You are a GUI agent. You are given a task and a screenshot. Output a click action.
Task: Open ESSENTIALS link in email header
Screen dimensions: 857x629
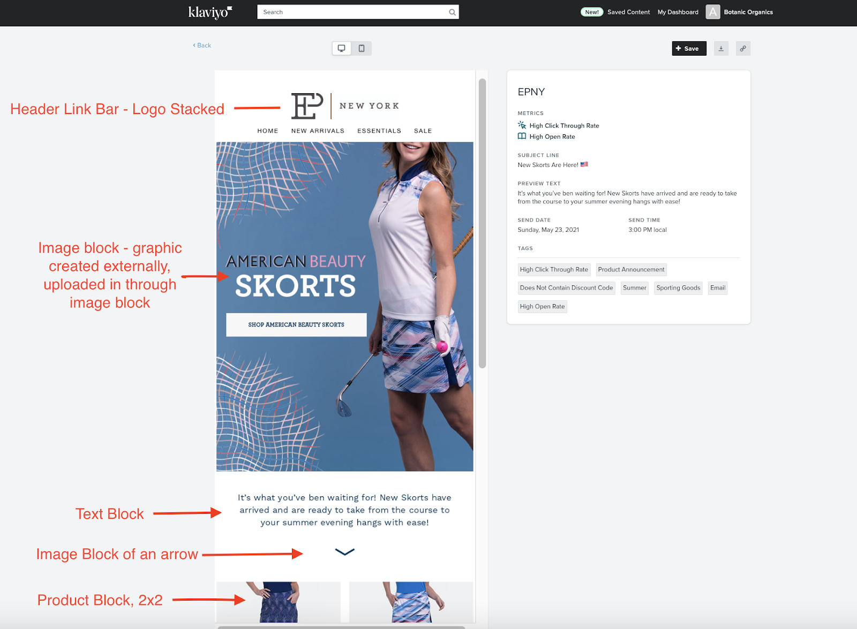379,131
